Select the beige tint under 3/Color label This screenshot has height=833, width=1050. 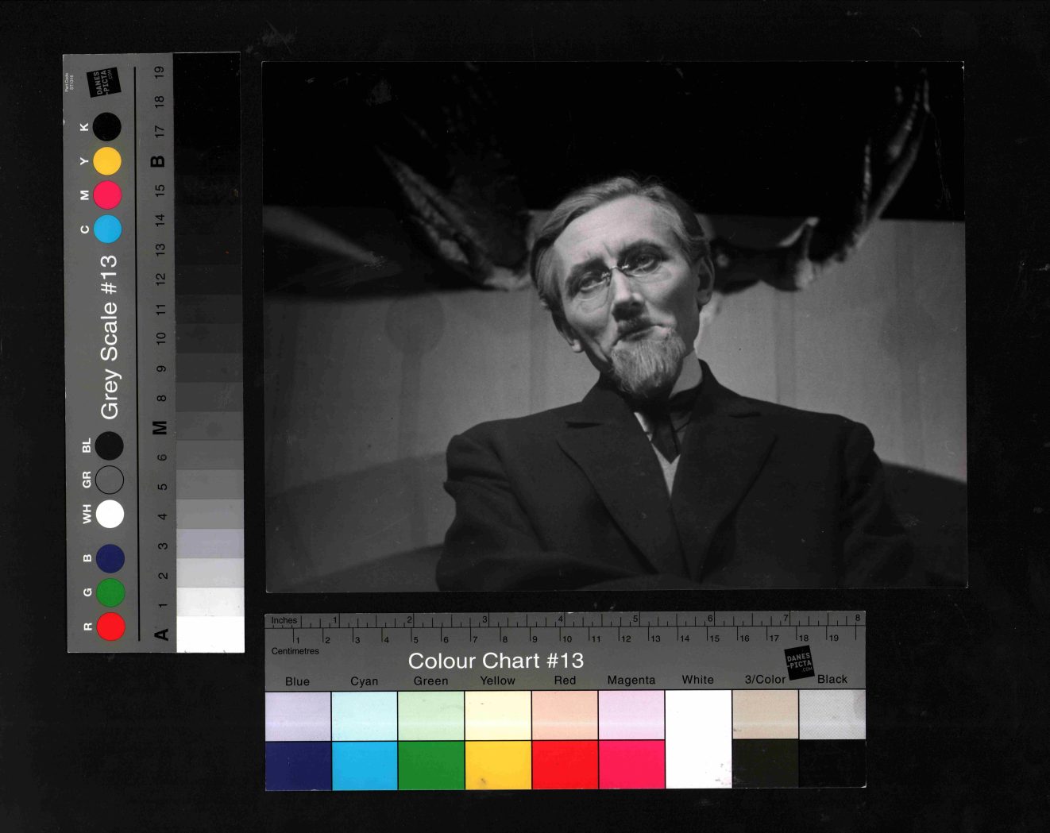(x=765, y=715)
